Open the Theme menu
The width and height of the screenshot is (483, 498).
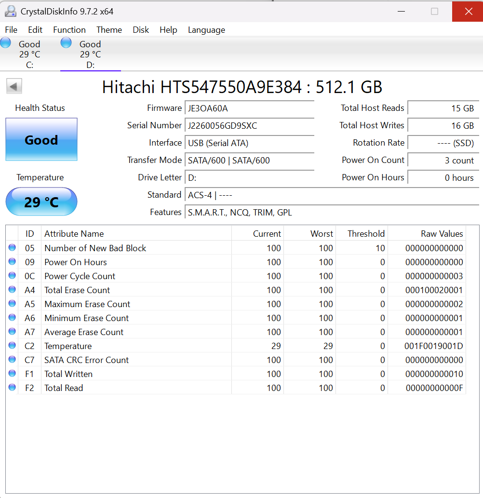tap(109, 30)
